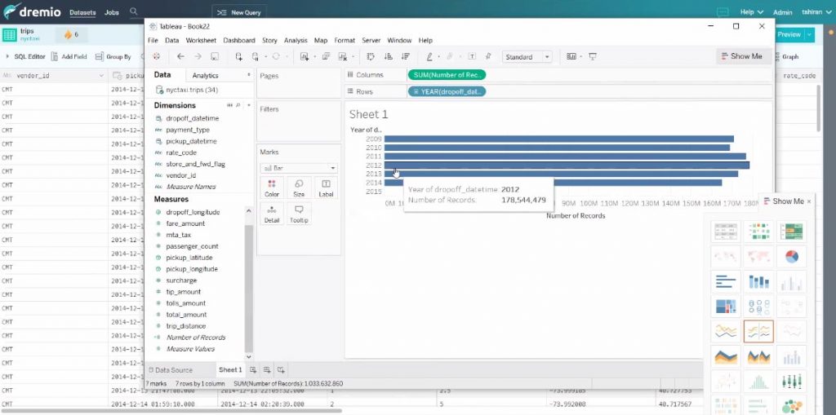Open the Analysis menu
836x415 pixels.
[x=296, y=40]
